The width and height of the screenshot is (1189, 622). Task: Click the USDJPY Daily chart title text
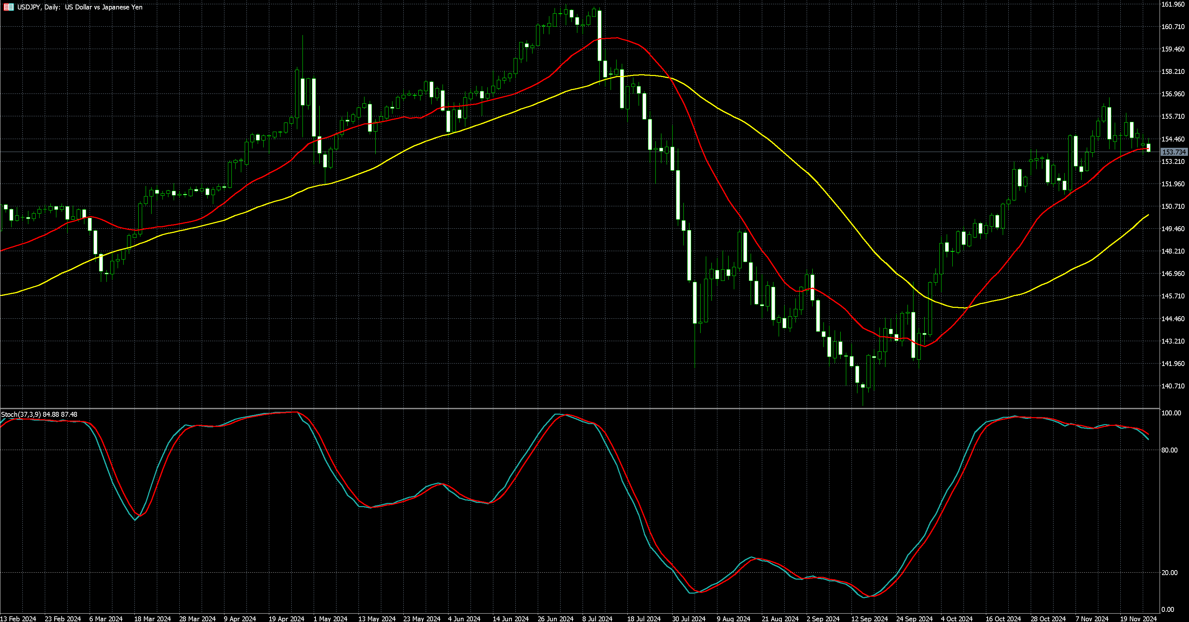(x=79, y=7)
